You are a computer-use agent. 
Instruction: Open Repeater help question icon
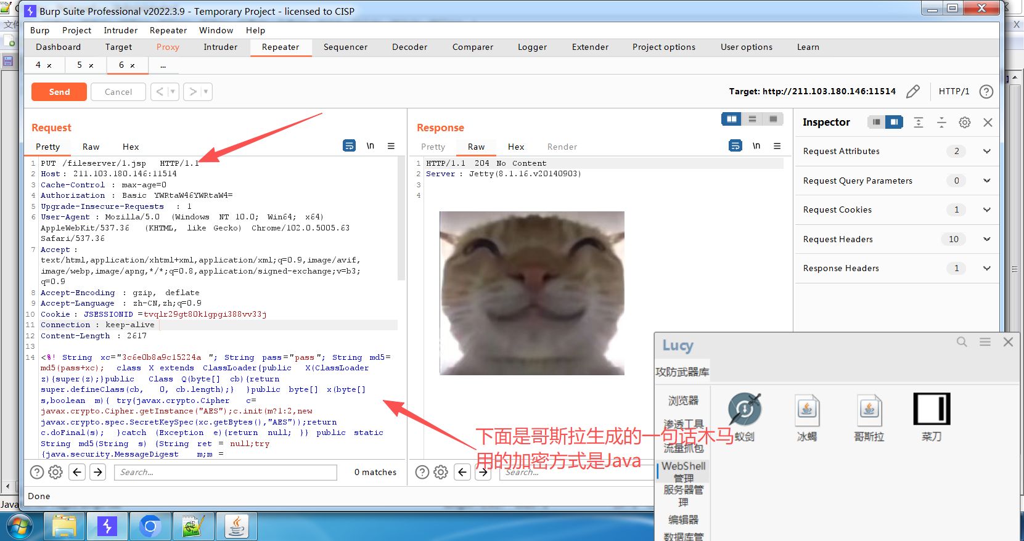(986, 91)
